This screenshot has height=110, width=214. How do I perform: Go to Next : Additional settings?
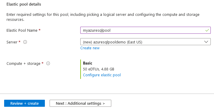(80, 103)
